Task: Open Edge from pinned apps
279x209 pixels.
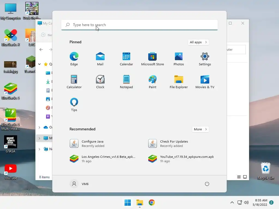Action: click(x=74, y=59)
